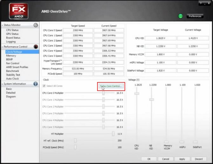Click PCIe Speed current 100.50 MHz field

[109, 74]
